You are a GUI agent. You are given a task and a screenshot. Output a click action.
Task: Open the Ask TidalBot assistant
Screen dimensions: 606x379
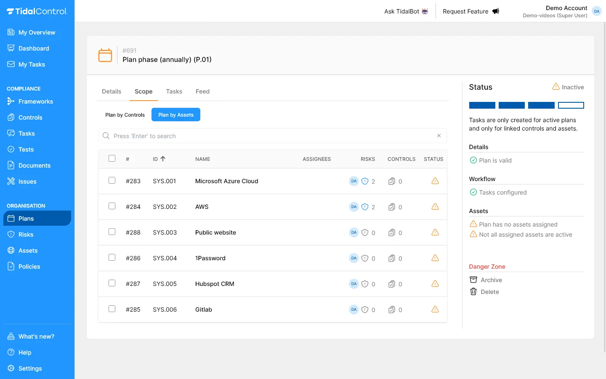pyautogui.click(x=406, y=11)
